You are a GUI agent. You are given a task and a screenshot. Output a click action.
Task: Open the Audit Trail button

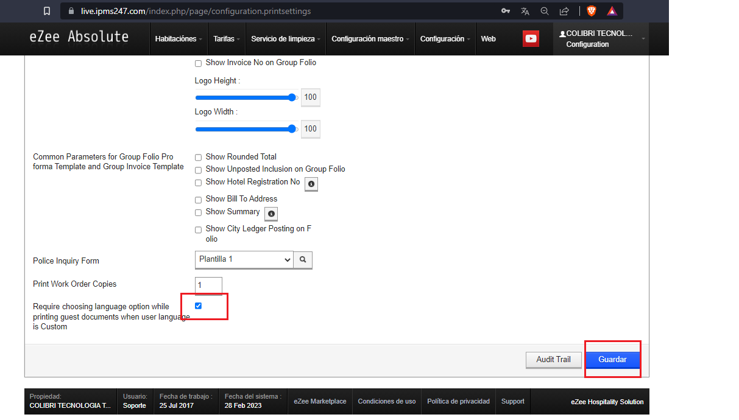[x=554, y=360]
